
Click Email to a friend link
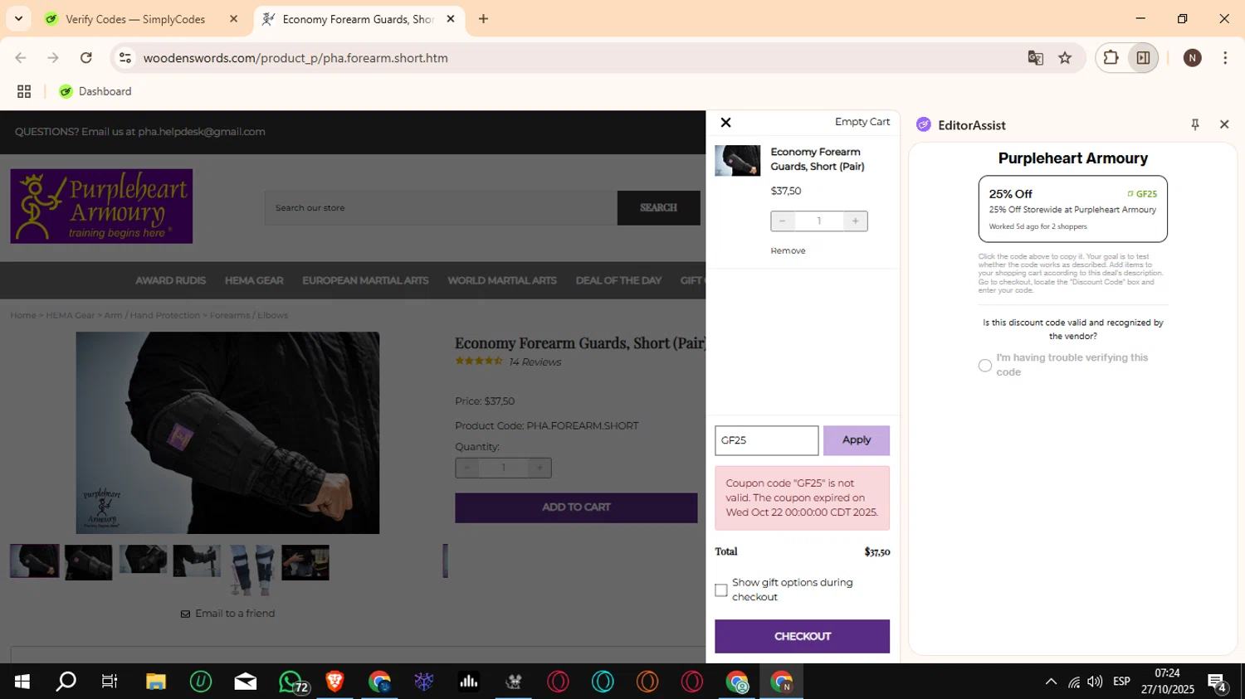coord(227,614)
